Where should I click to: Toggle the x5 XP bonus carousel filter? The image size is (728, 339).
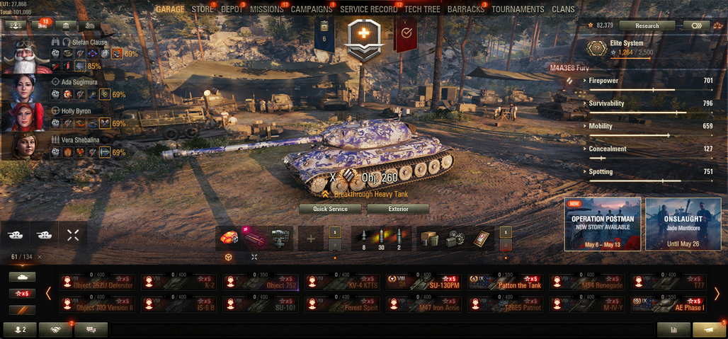point(22,294)
